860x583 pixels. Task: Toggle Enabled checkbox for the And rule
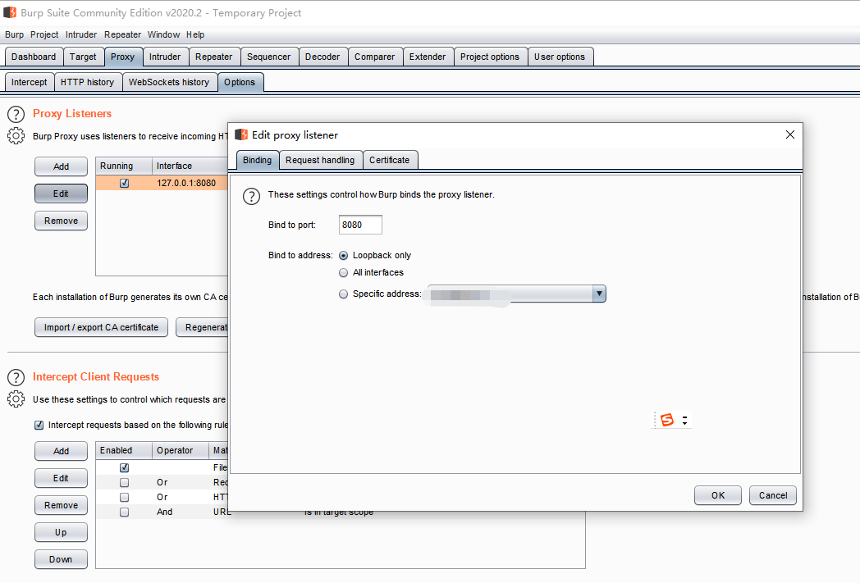pyautogui.click(x=125, y=512)
